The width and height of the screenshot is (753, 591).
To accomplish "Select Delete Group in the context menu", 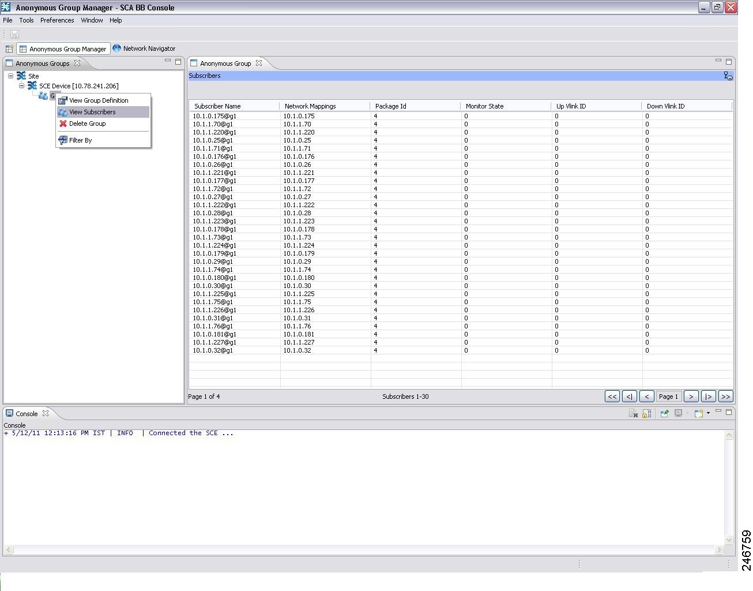I will click(87, 124).
